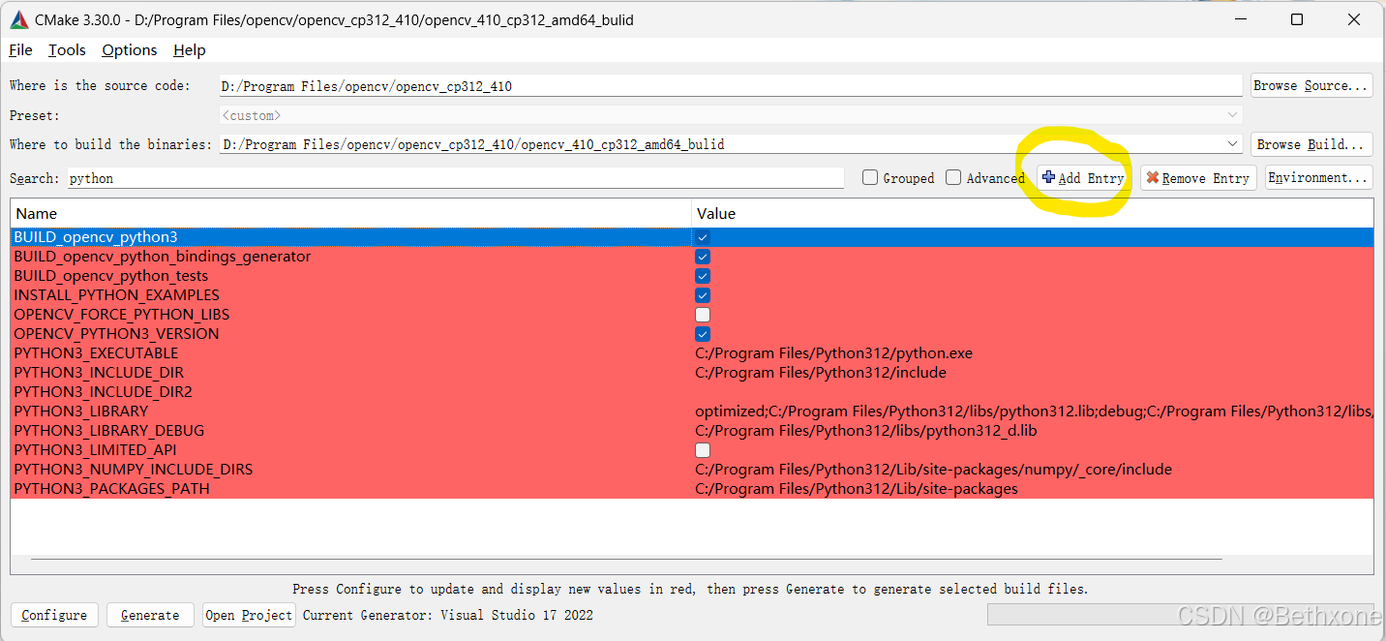Enable the Advanced checkbox

(x=953, y=177)
